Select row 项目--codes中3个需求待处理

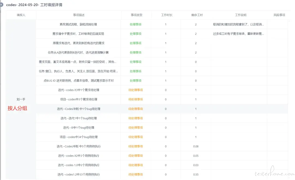coord(162,99)
